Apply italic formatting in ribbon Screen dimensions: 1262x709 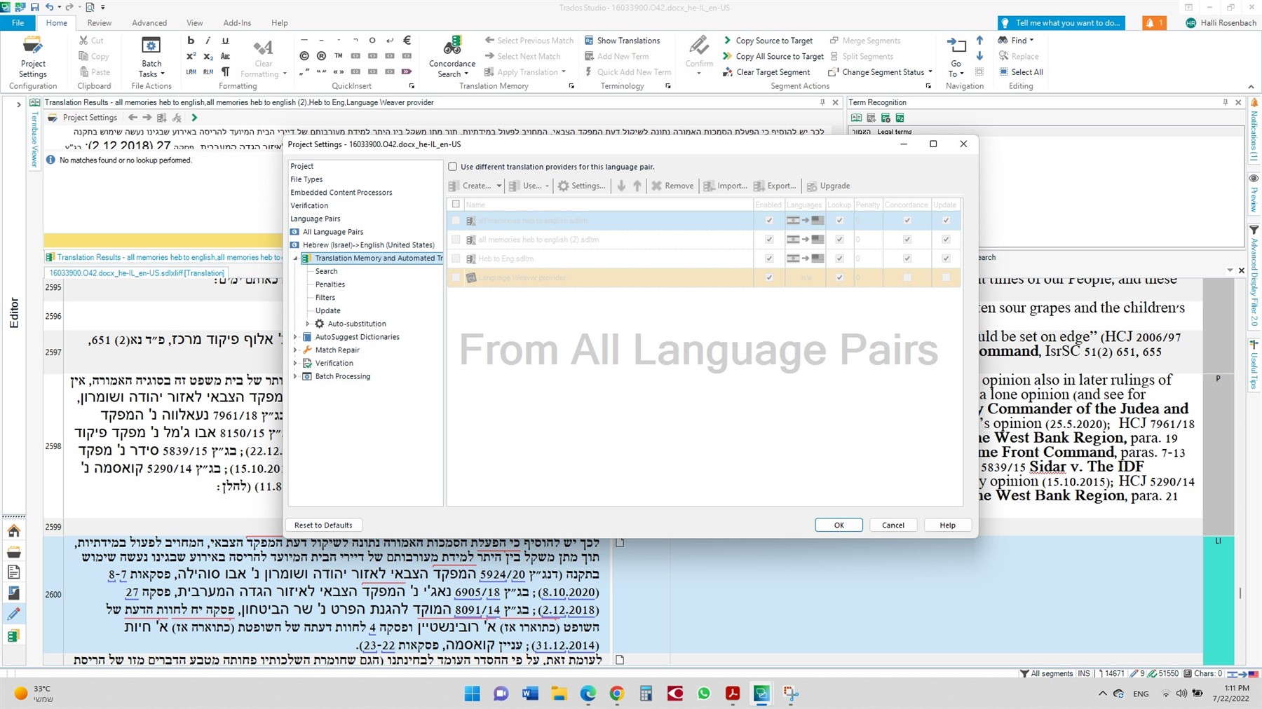coord(208,41)
